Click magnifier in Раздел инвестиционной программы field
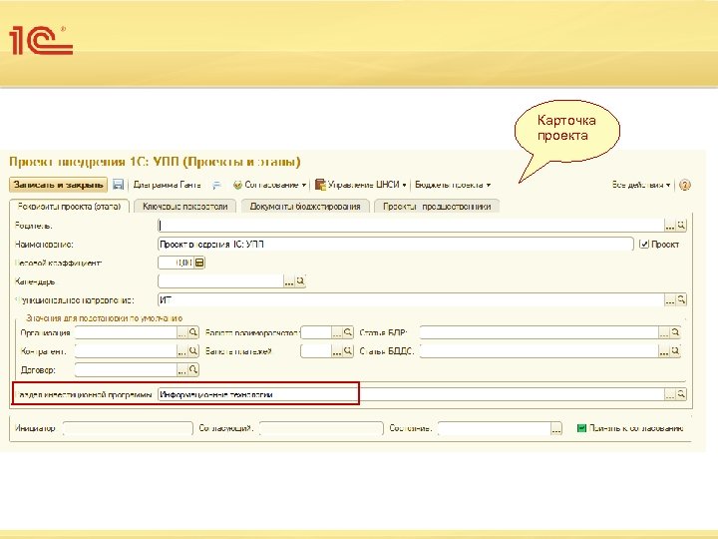Image resolution: width=718 pixels, height=539 pixels. (681, 394)
